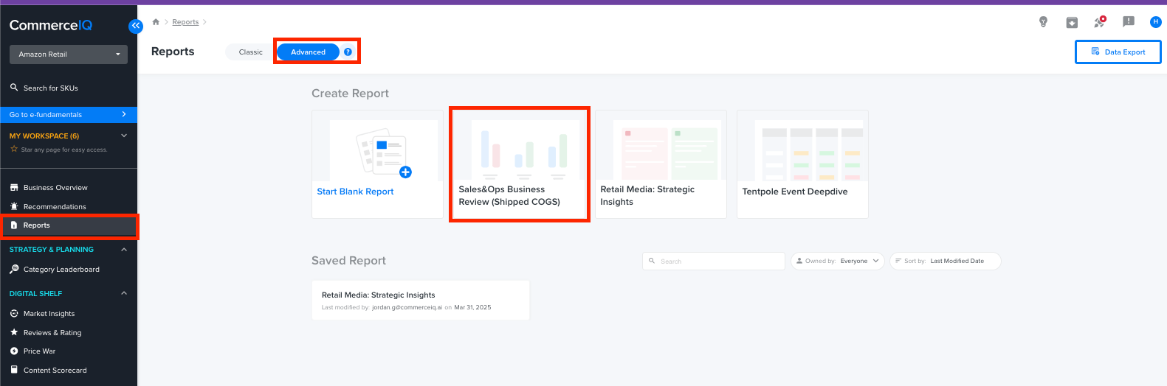
Task: Click the blue help question-mark icon
Action: [x=348, y=52]
